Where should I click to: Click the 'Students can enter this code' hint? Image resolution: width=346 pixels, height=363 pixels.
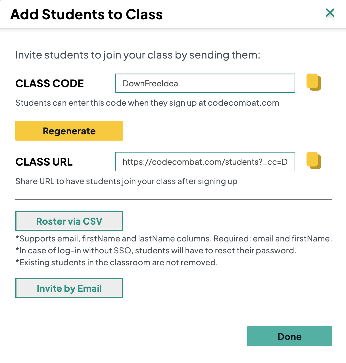147,103
